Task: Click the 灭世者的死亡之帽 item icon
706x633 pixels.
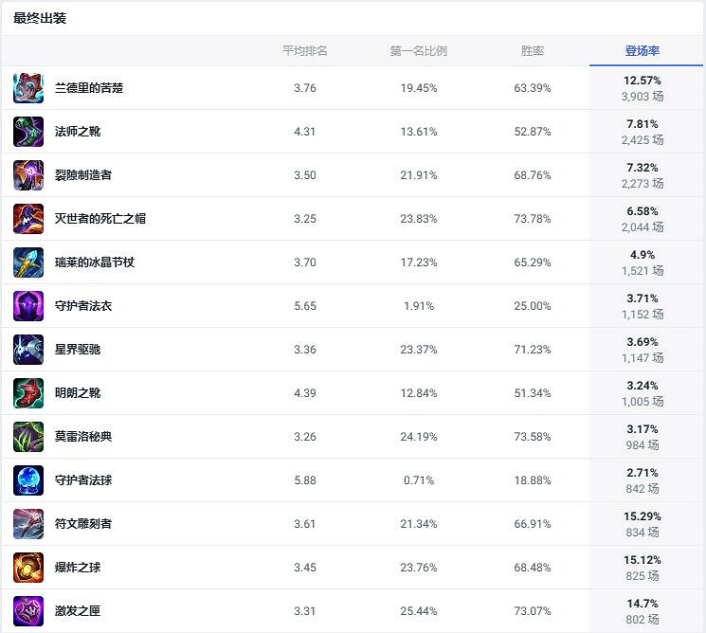Action: click(28, 219)
